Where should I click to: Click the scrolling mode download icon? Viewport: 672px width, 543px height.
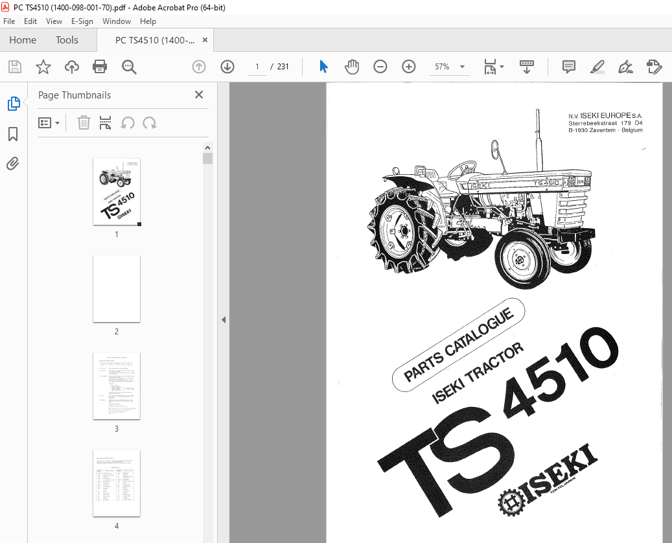(527, 67)
